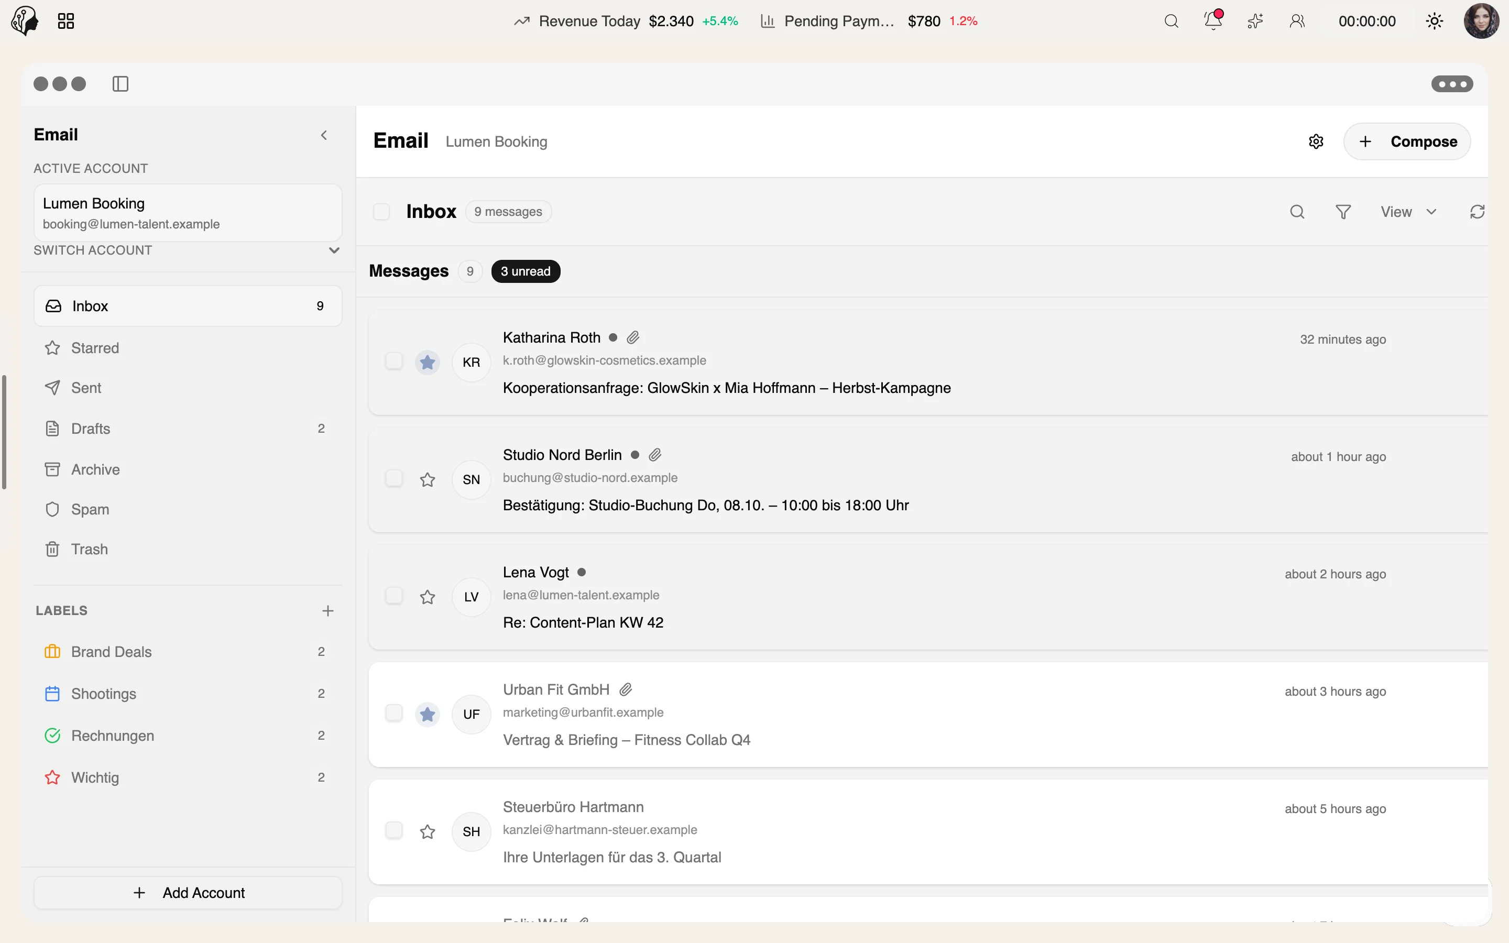
Task: Compose a new email
Action: coord(1407,141)
